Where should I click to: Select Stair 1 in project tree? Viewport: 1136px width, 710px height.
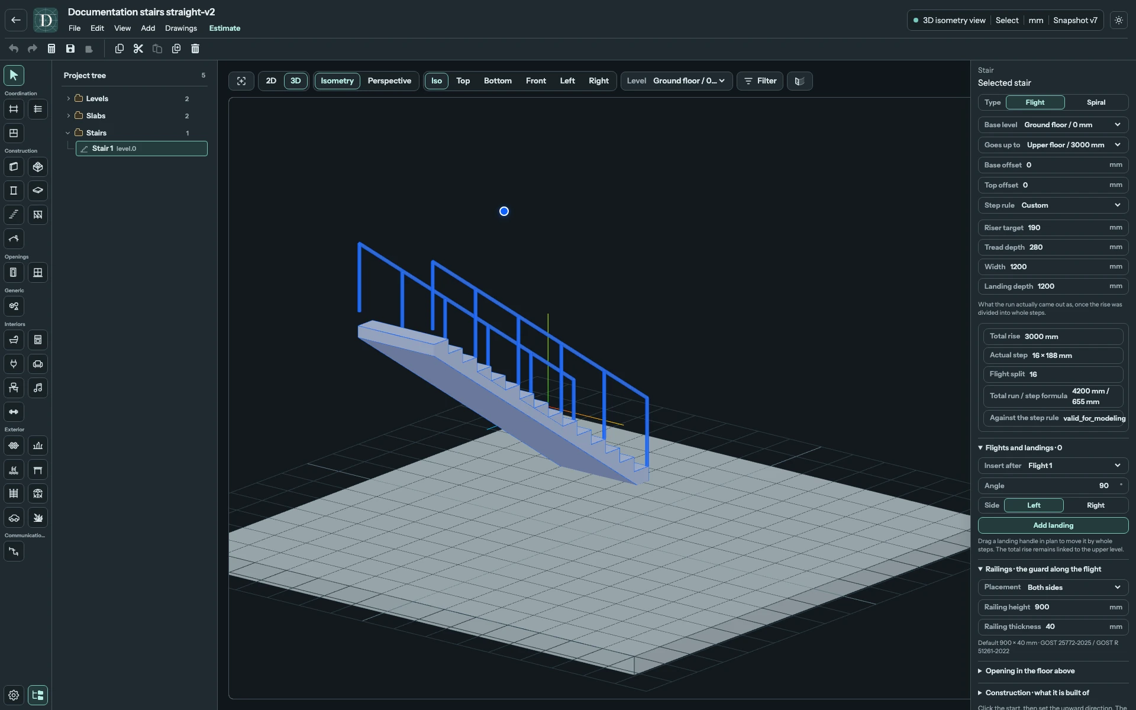(141, 149)
